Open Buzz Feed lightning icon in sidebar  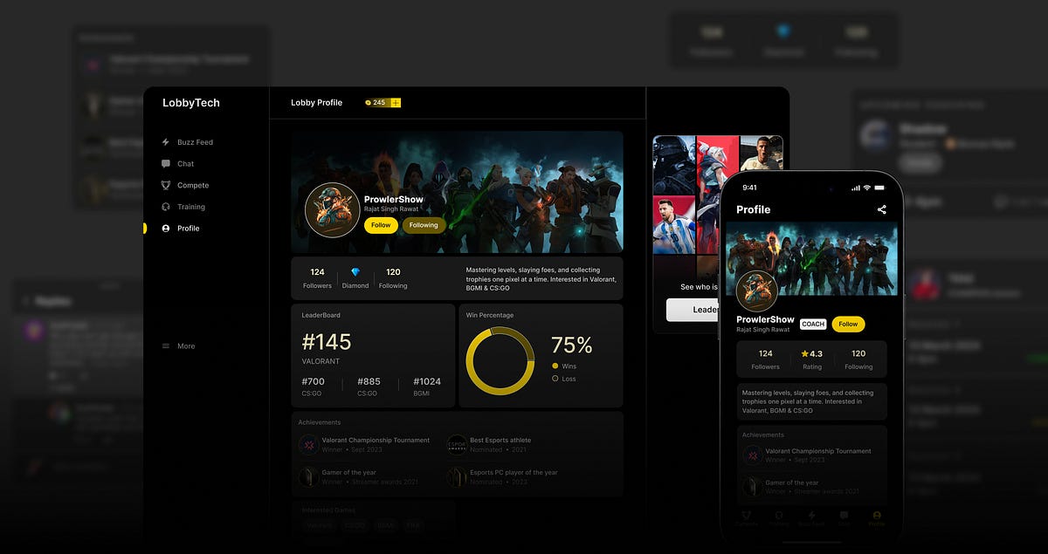[x=166, y=142]
